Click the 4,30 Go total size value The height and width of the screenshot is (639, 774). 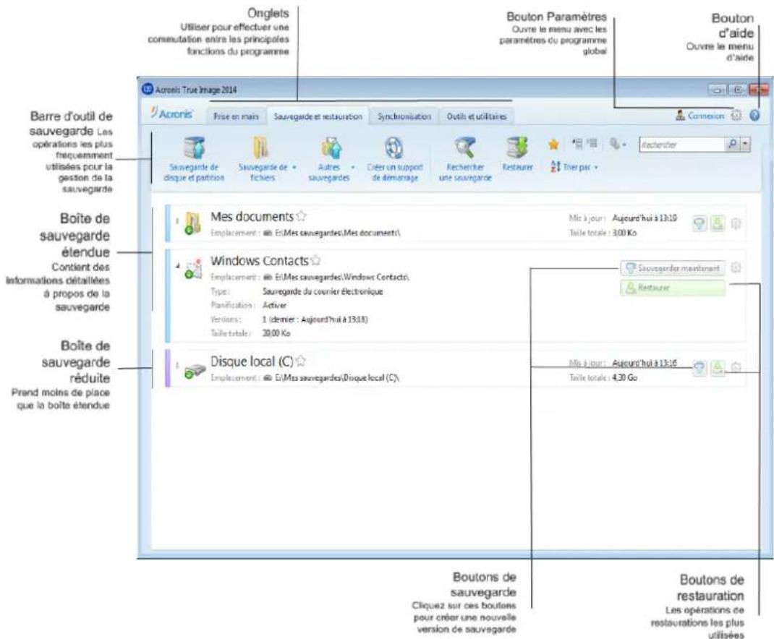pyautogui.click(x=624, y=378)
